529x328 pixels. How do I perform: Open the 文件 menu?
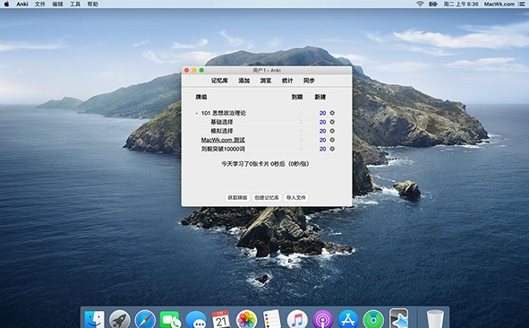[39, 4]
